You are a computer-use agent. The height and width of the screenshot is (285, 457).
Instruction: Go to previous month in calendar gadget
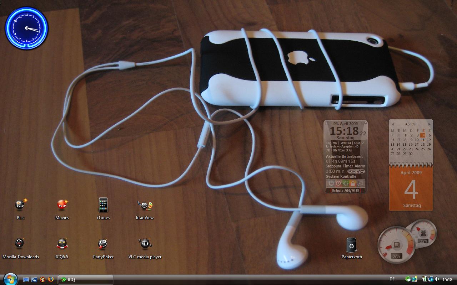pyautogui.click(x=393, y=124)
